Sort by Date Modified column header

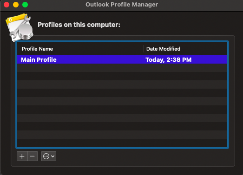pos(164,49)
